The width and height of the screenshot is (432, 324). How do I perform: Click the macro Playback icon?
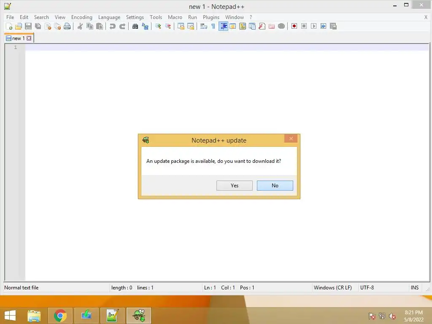click(313, 26)
